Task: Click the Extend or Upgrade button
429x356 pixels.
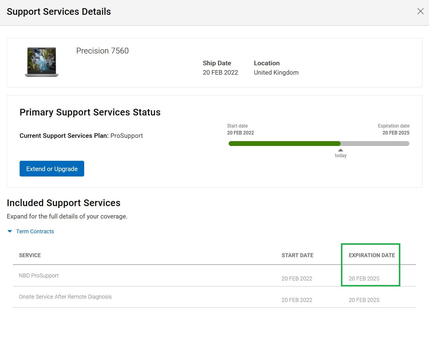Action: pos(52,169)
